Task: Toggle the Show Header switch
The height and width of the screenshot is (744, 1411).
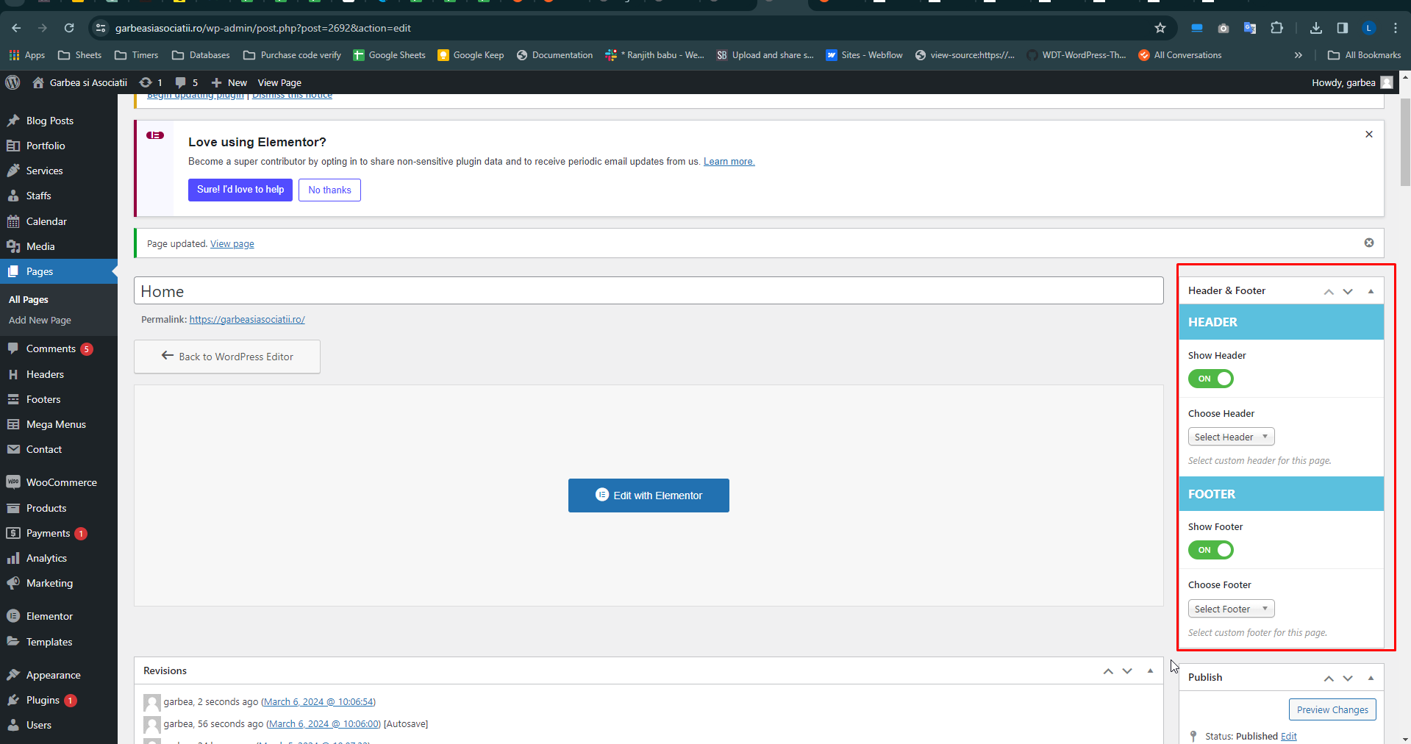Action: point(1210,379)
